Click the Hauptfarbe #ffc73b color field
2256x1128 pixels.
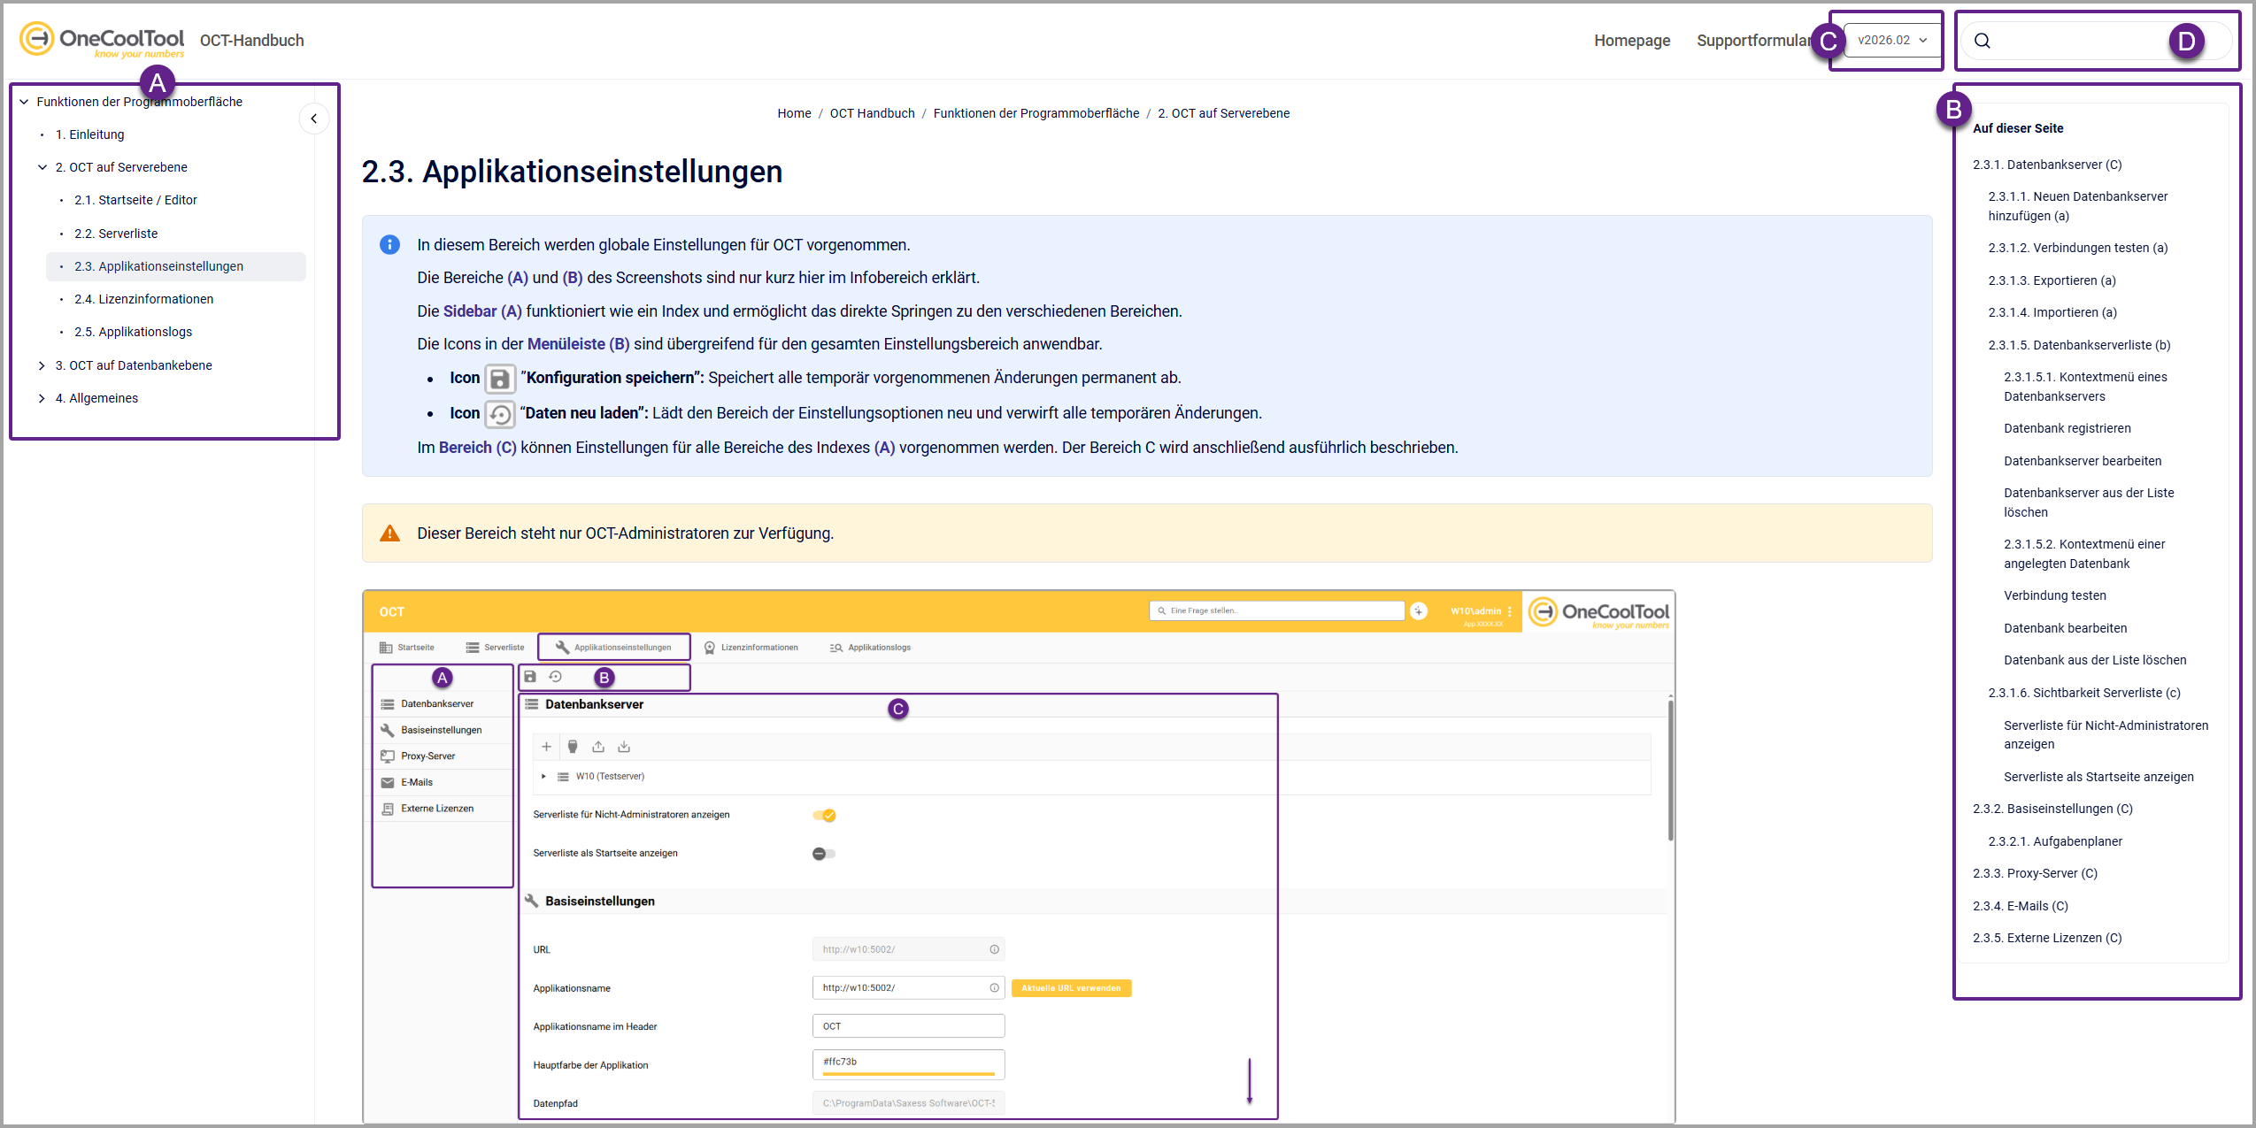tap(908, 1063)
